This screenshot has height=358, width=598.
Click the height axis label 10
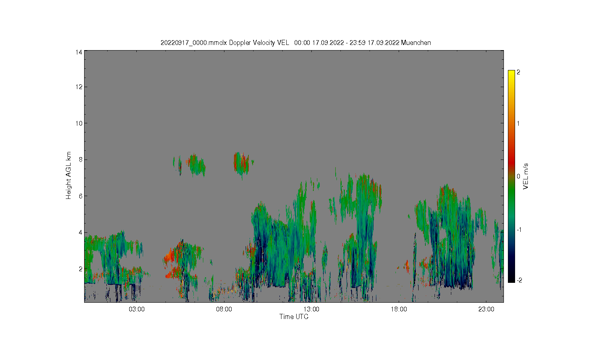tap(79, 123)
